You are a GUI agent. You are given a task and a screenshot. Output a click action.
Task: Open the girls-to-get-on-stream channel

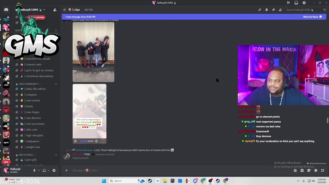pyautogui.click(x=36, y=70)
